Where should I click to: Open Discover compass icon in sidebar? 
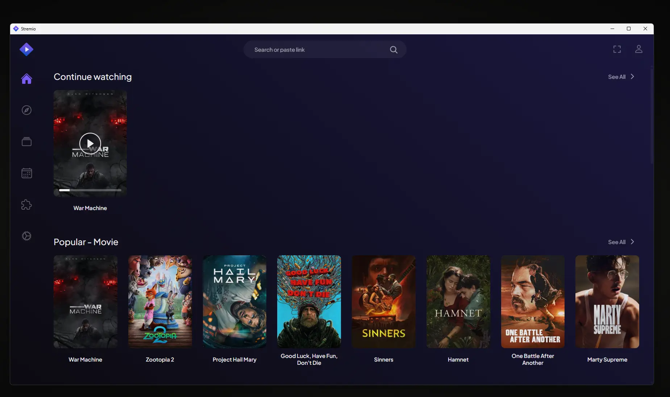[x=26, y=110]
